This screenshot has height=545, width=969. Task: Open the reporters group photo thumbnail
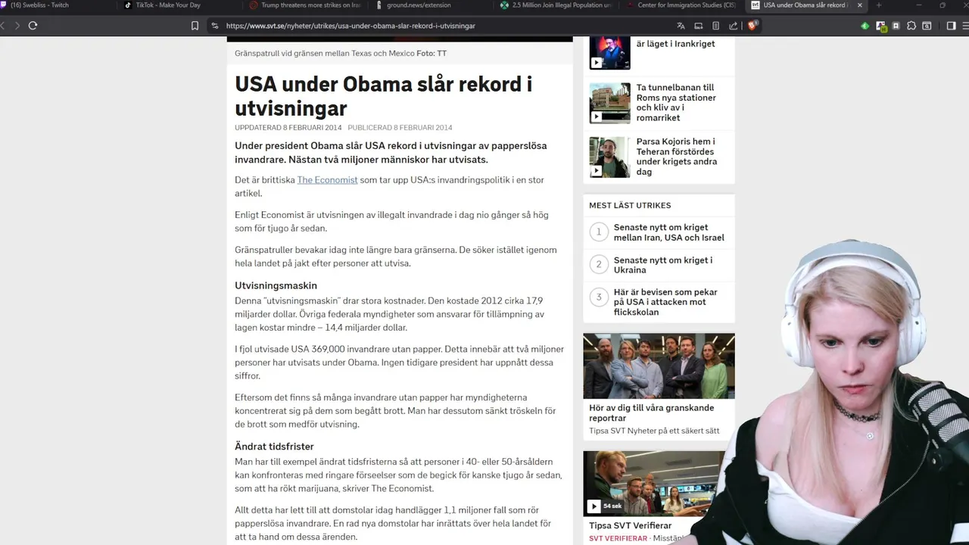coord(659,366)
